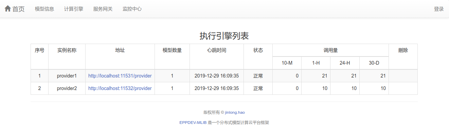Click provider2 10-M value 0
Image resolution: width=449 pixels, height=132 pixels.
pos(287,88)
